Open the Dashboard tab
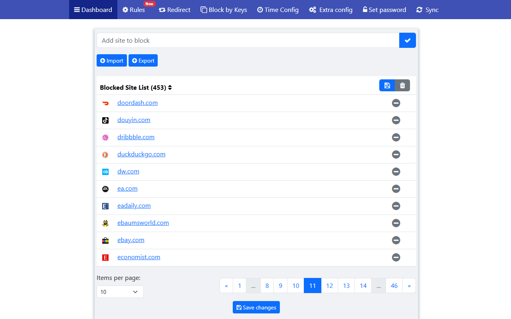This screenshot has height=319, width=511. pos(93,10)
